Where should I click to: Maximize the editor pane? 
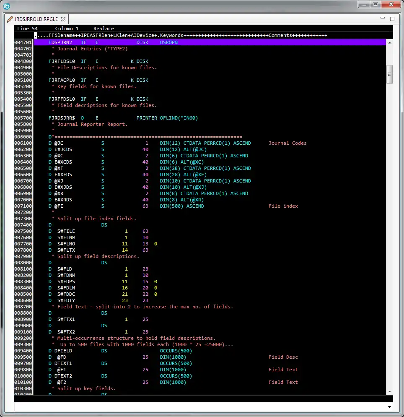[392, 18]
